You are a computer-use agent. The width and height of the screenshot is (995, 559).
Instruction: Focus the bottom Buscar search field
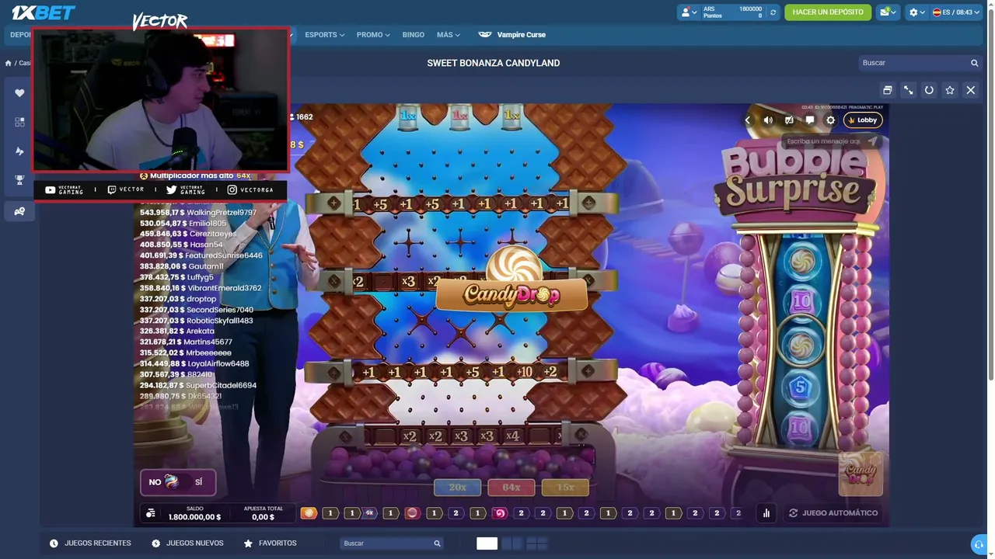[x=391, y=543]
